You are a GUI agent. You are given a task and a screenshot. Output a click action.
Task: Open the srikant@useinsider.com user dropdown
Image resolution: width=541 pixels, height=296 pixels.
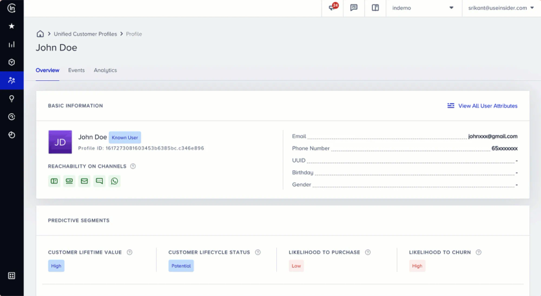(x=501, y=8)
